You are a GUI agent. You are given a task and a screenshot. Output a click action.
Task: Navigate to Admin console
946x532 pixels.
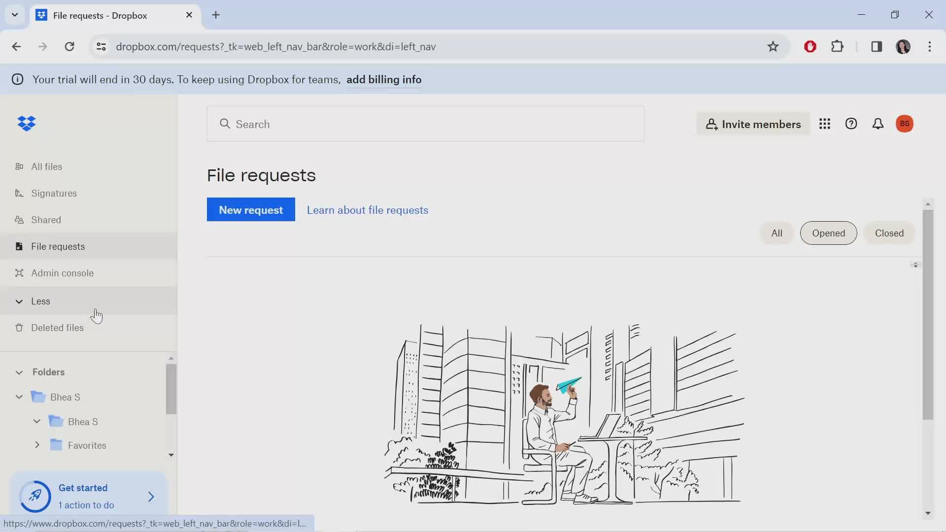(63, 272)
